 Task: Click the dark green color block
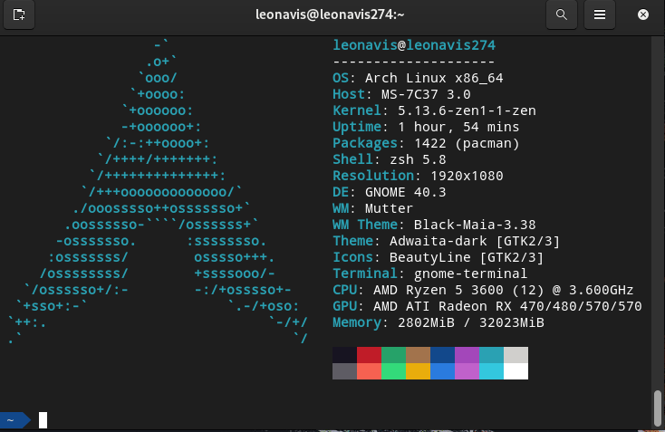click(393, 355)
